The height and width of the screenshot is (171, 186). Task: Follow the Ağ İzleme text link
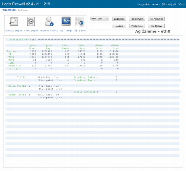pyautogui.click(x=79, y=30)
